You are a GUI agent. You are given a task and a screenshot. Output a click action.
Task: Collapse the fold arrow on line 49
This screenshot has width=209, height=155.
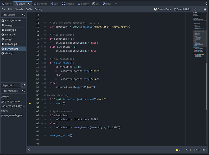[x=42, y=67]
